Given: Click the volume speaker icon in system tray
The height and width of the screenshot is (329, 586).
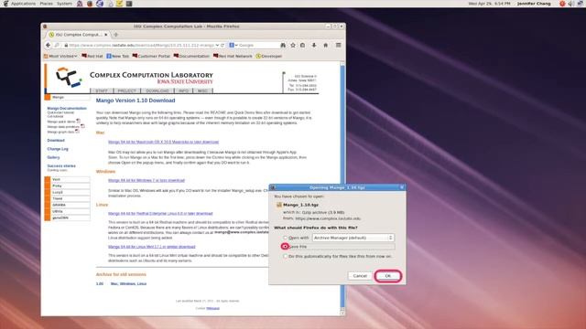Looking at the screenshot, I should click(x=571, y=4).
